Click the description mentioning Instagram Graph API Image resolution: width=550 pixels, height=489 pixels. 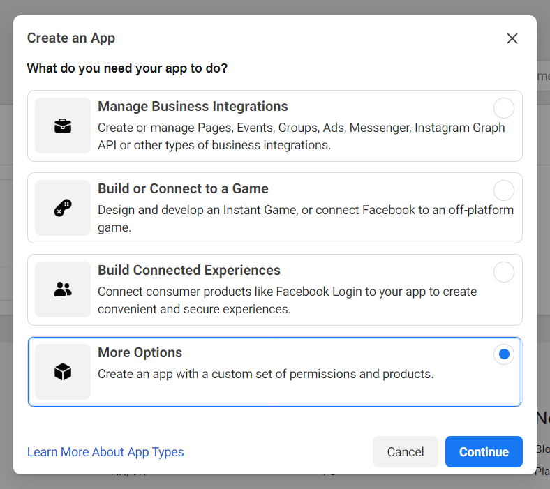301,137
